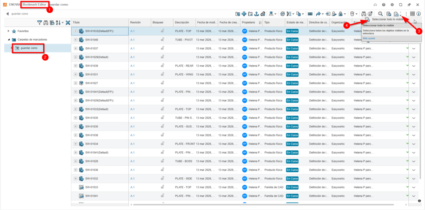Screen dimensions: 425x210
Task: Open dropdown arrow beside the trash icon
Action: tap(357, 14)
